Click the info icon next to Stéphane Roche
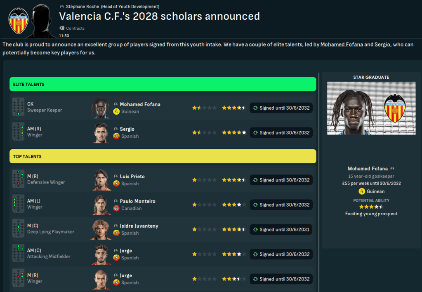The height and width of the screenshot is (292, 422). (x=62, y=7)
